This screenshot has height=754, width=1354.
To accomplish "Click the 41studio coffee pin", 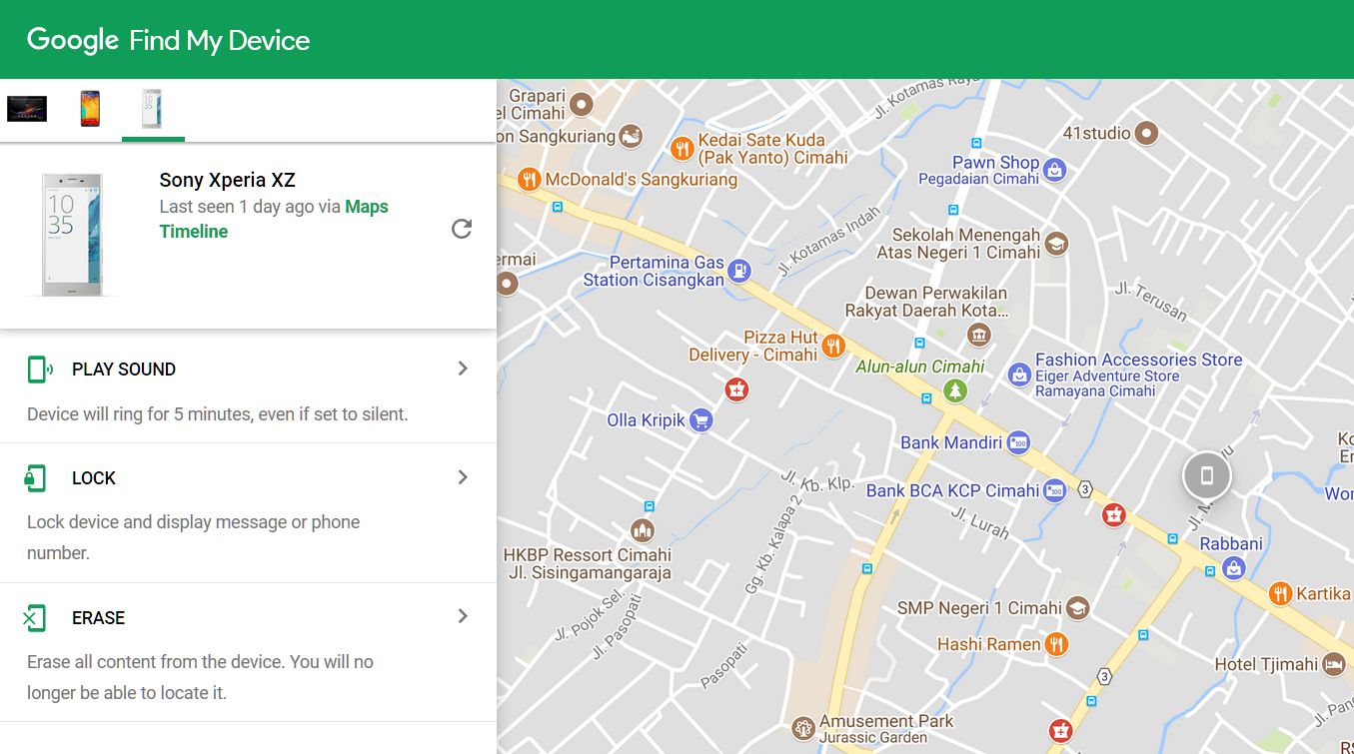I will point(1147,133).
